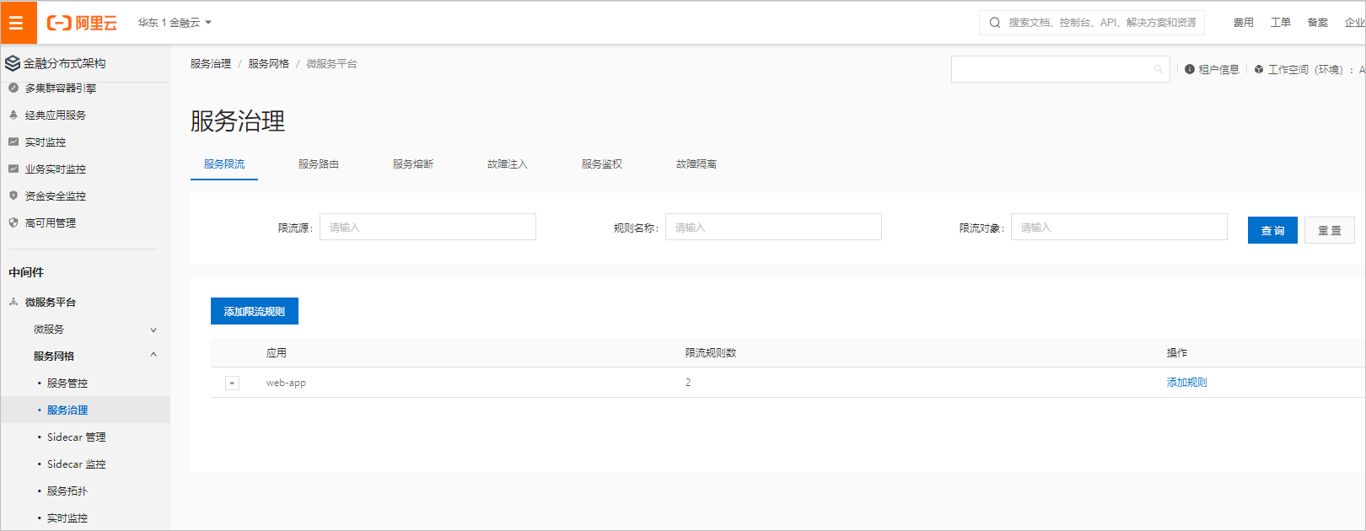Open 高可用管理 in sidebar
The width and height of the screenshot is (1366, 531).
tap(51, 223)
